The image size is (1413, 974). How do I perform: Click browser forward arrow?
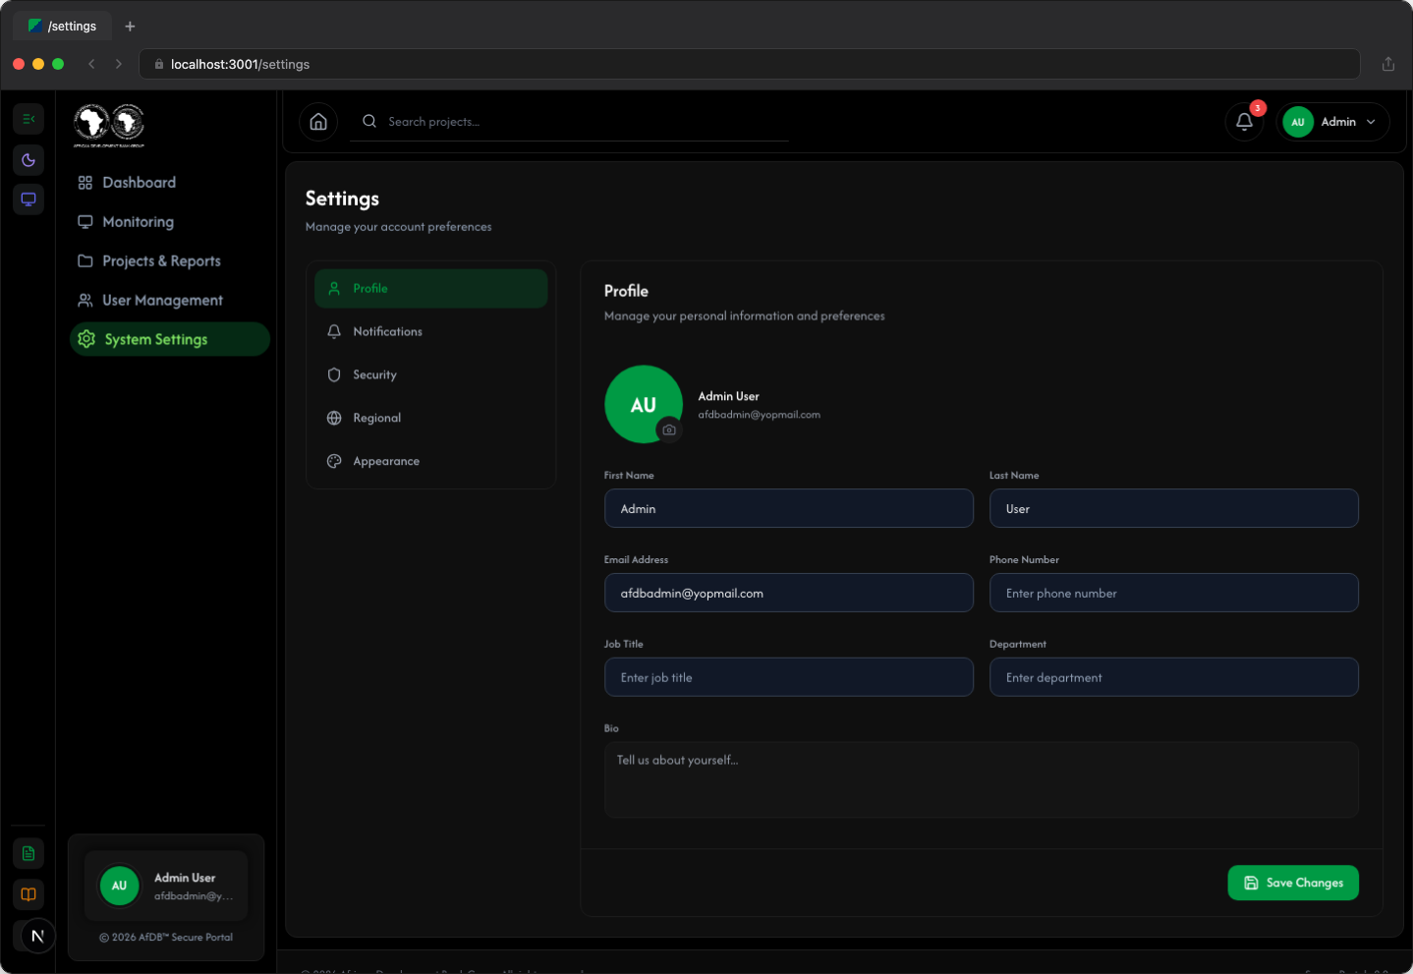click(119, 64)
